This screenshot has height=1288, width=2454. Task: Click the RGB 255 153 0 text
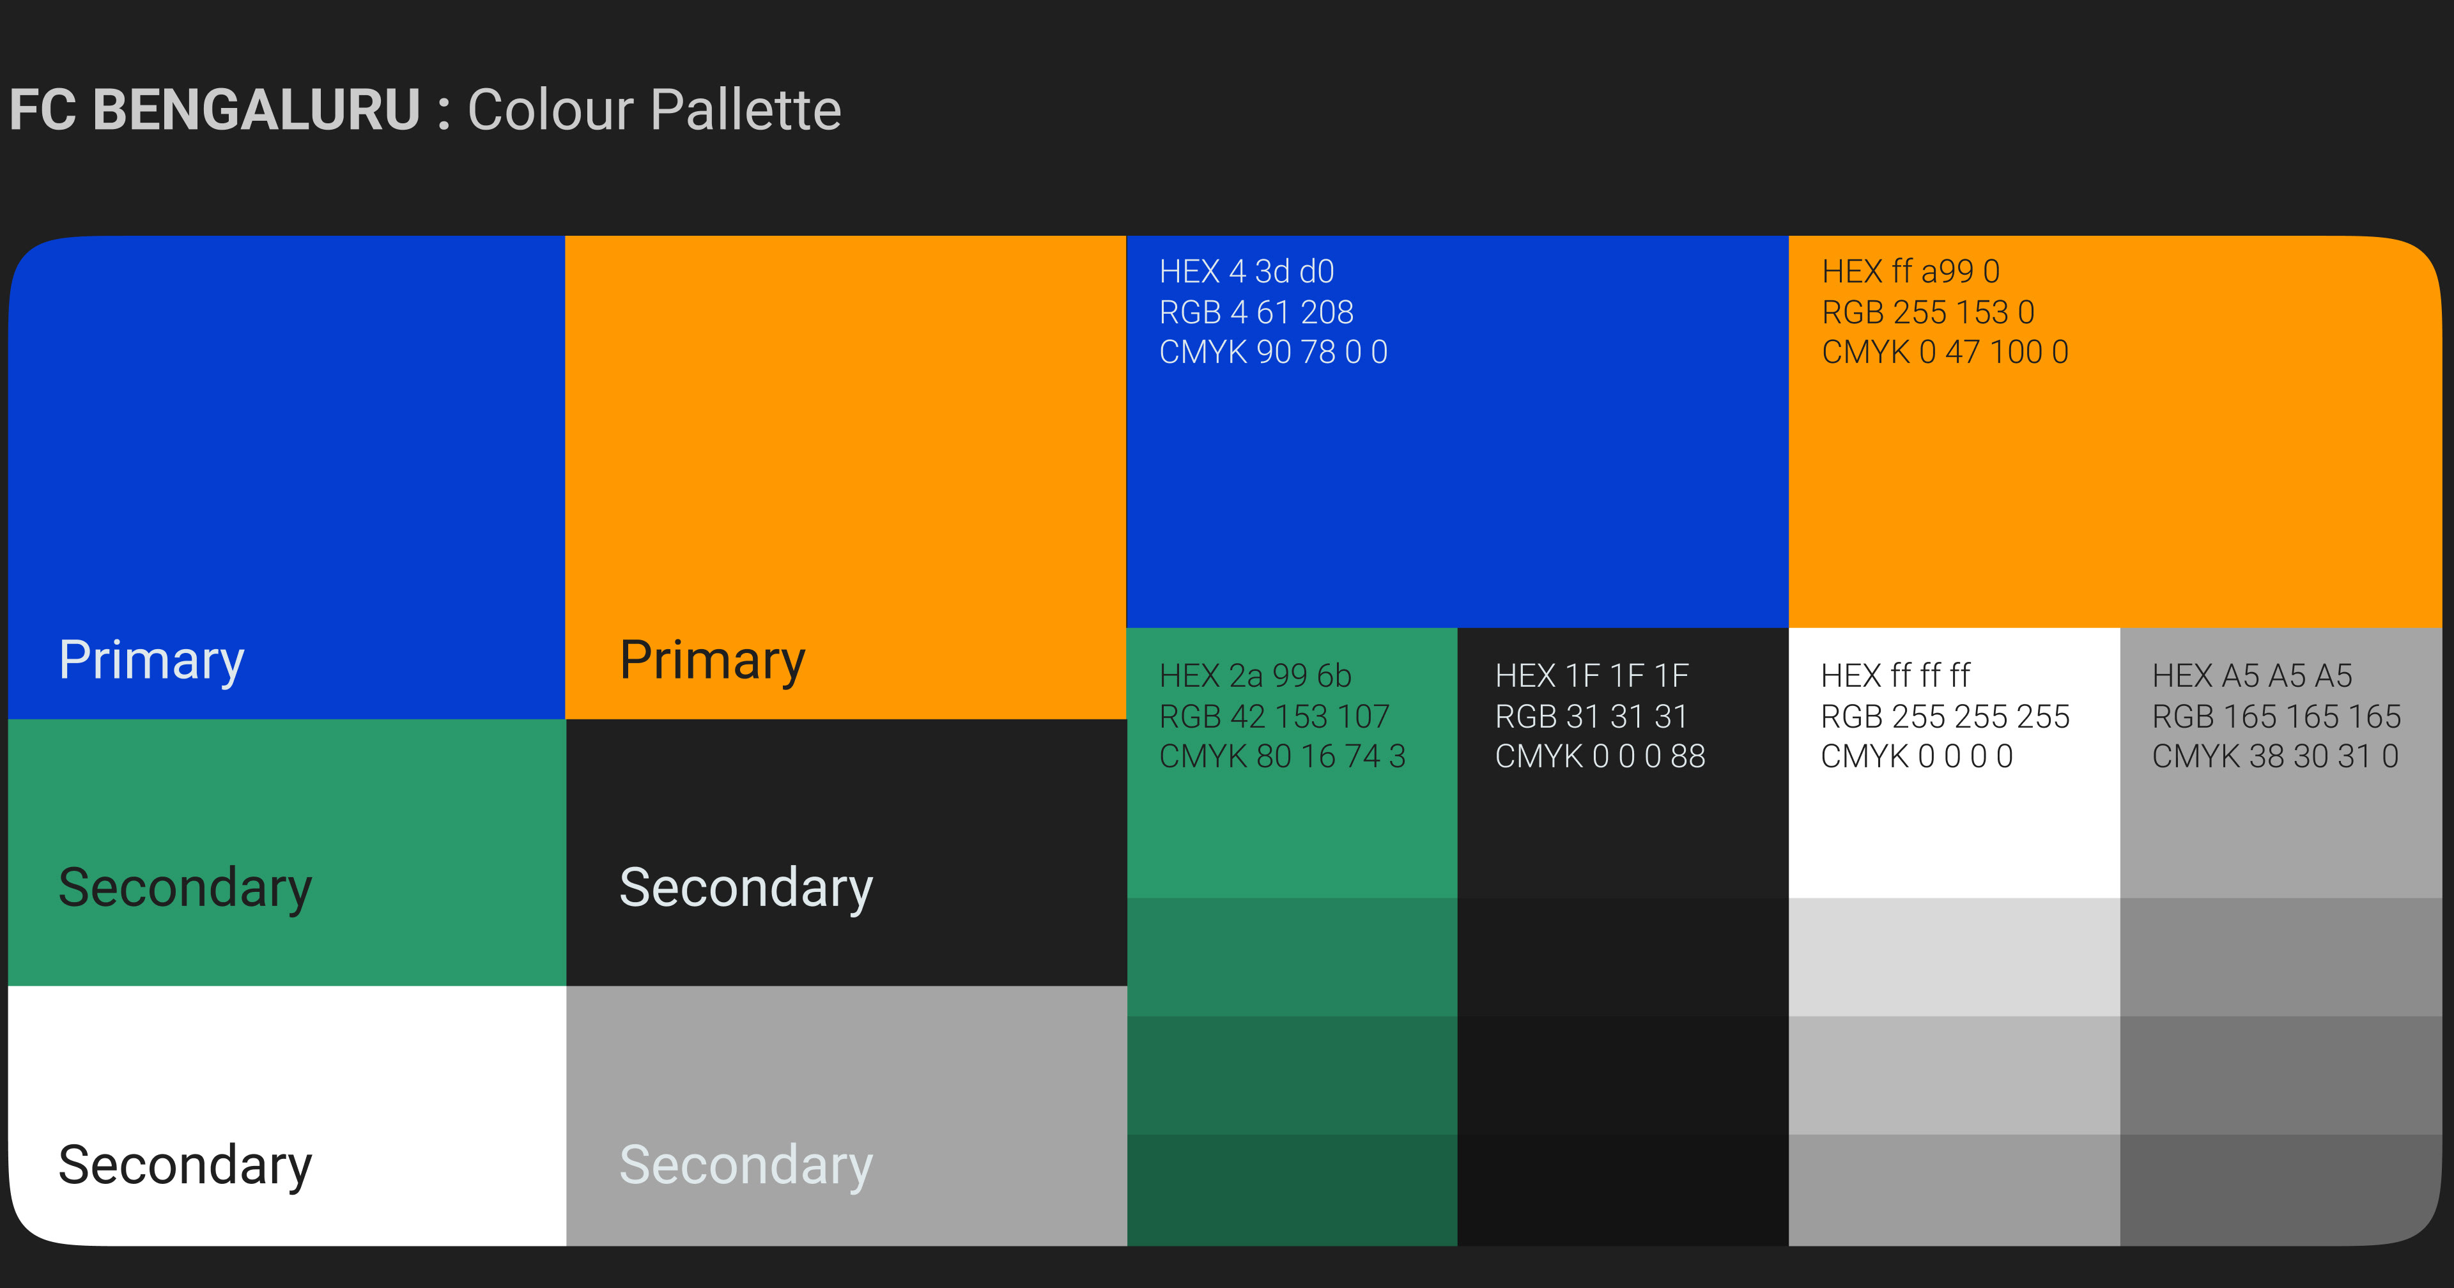(x=1927, y=312)
